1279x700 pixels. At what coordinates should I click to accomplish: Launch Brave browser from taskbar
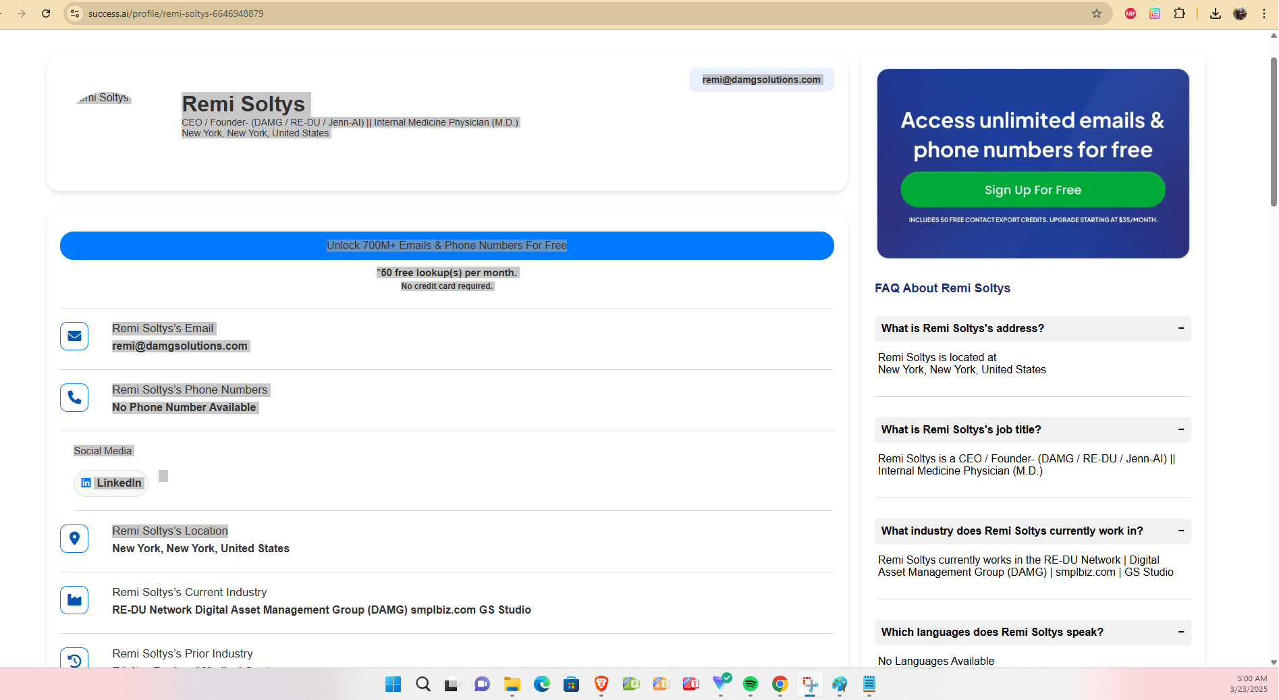(x=601, y=684)
